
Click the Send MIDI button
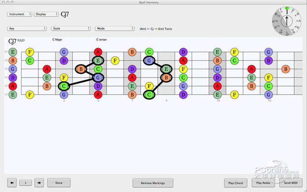tap(291, 183)
